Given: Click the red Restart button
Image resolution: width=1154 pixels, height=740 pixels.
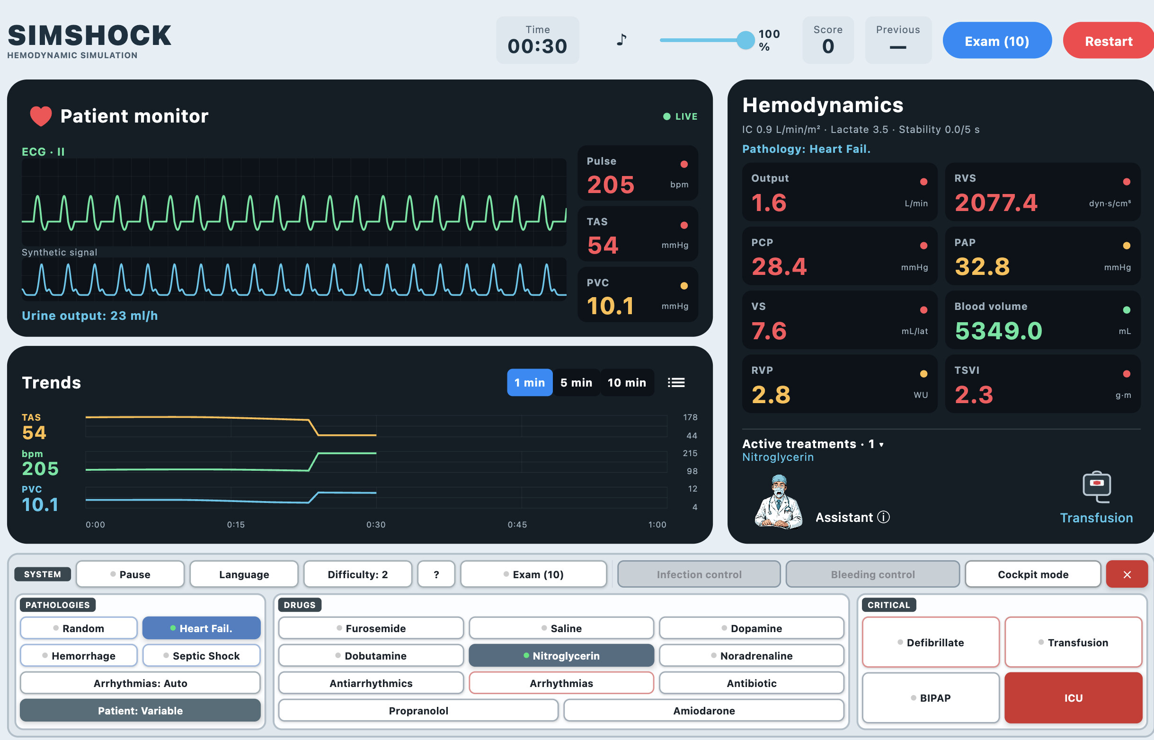Looking at the screenshot, I should pos(1109,41).
